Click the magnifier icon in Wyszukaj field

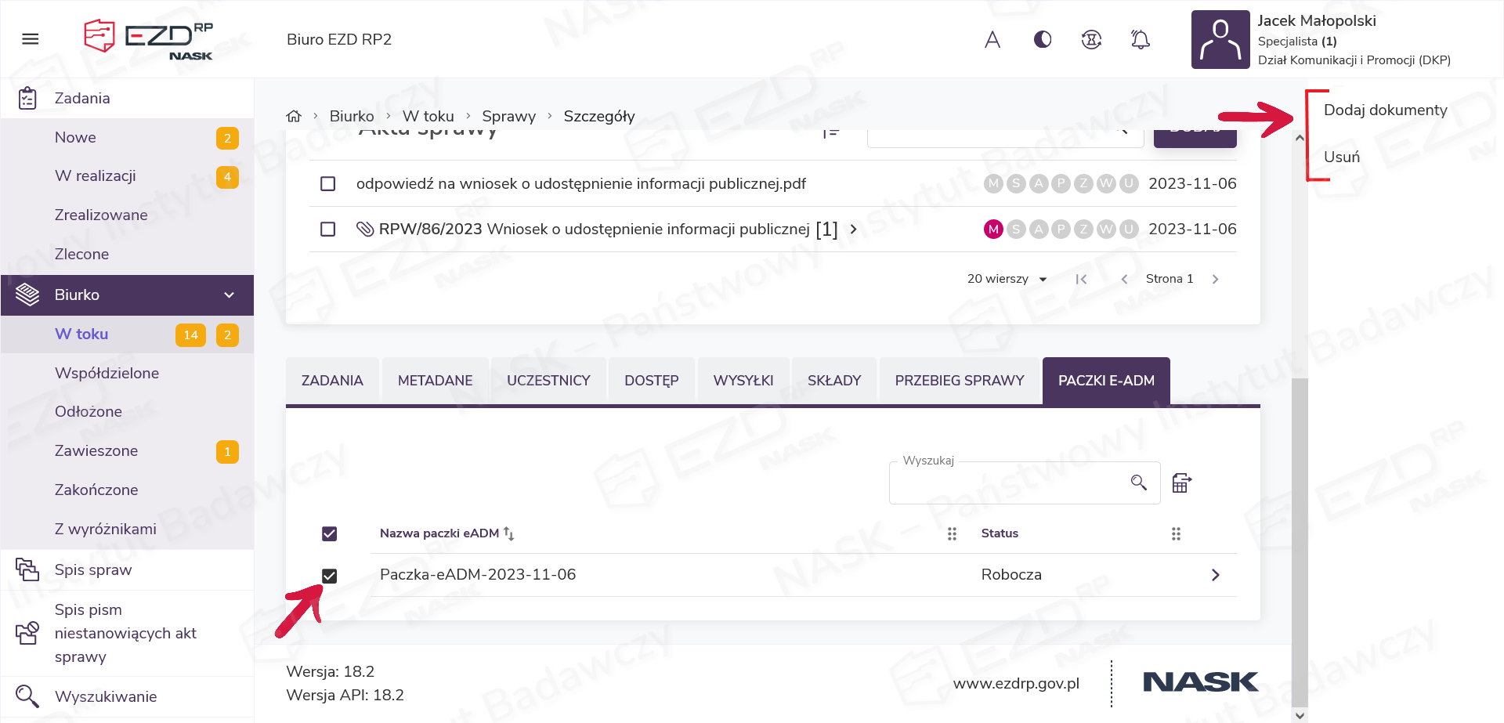[1139, 483]
